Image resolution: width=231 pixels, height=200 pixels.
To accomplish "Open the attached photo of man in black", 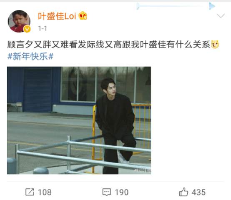I will click(x=79, y=120).
